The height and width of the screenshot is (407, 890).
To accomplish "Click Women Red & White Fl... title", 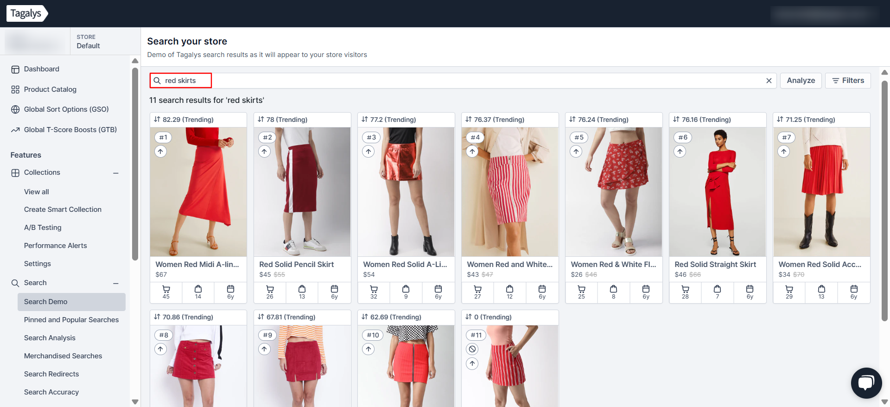I will pos(614,264).
